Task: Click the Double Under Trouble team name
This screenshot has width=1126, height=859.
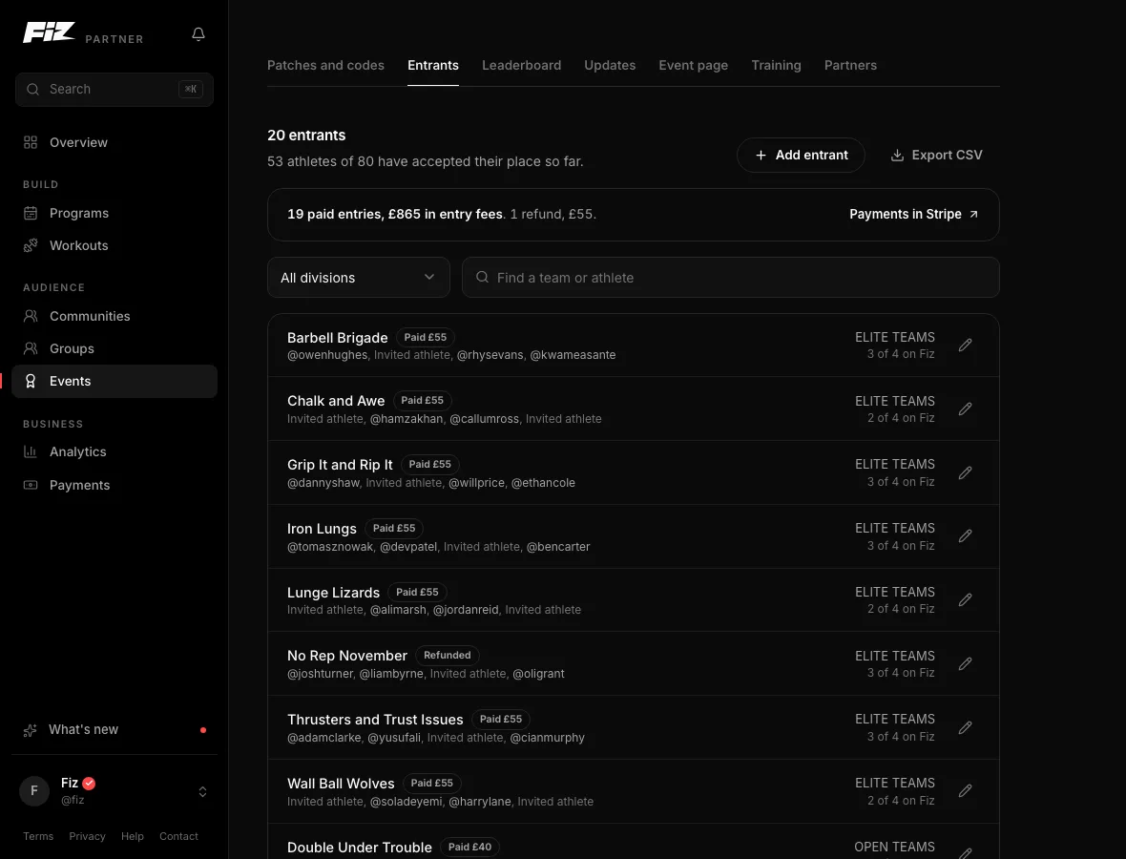Action: [360, 848]
